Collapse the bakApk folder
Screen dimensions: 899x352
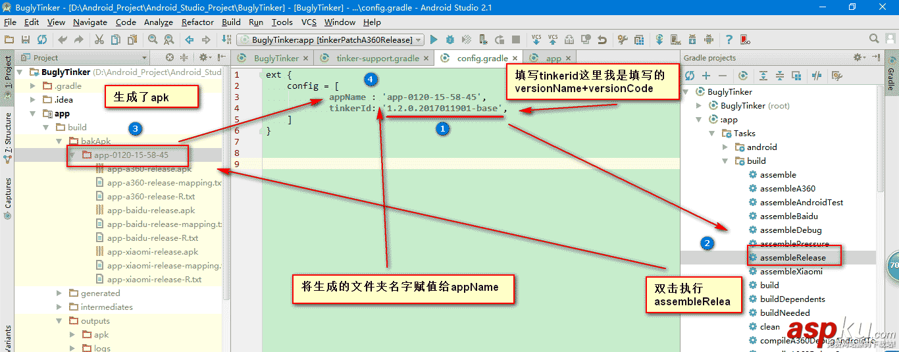(x=60, y=141)
